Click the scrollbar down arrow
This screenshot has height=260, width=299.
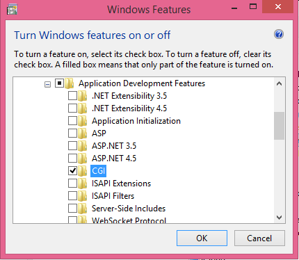279,218
